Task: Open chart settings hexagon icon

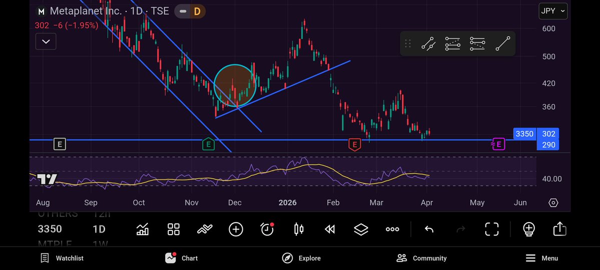Action: click(553, 202)
